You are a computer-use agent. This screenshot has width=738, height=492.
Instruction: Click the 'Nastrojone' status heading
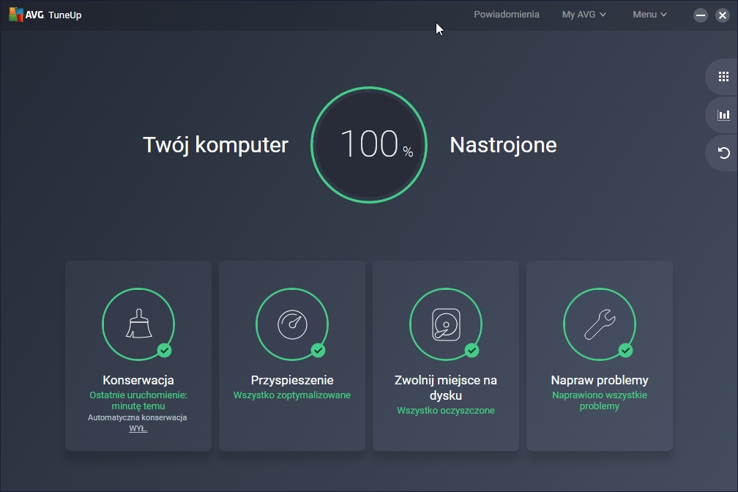tap(503, 145)
